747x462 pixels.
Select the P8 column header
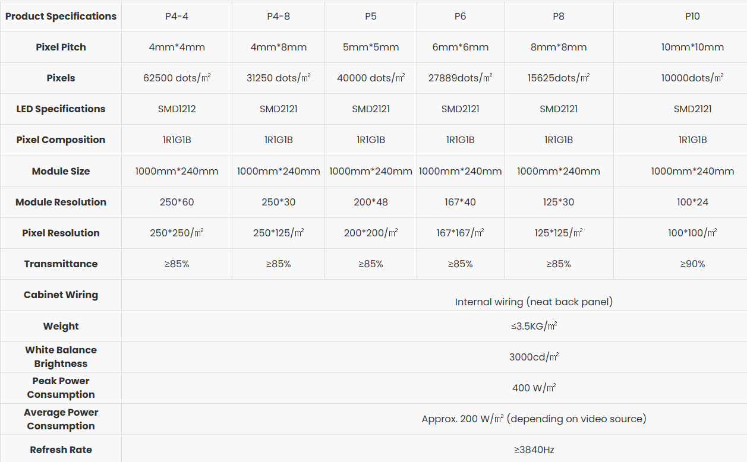coord(559,16)
